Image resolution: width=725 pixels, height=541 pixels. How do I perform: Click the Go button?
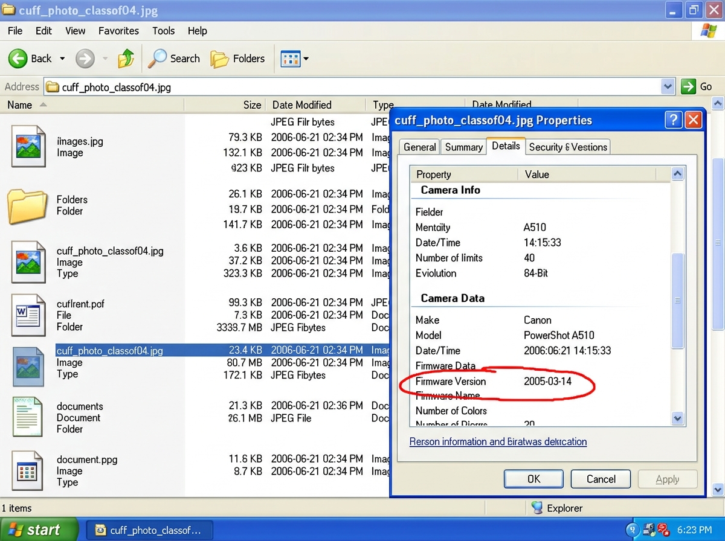(697, 86)
